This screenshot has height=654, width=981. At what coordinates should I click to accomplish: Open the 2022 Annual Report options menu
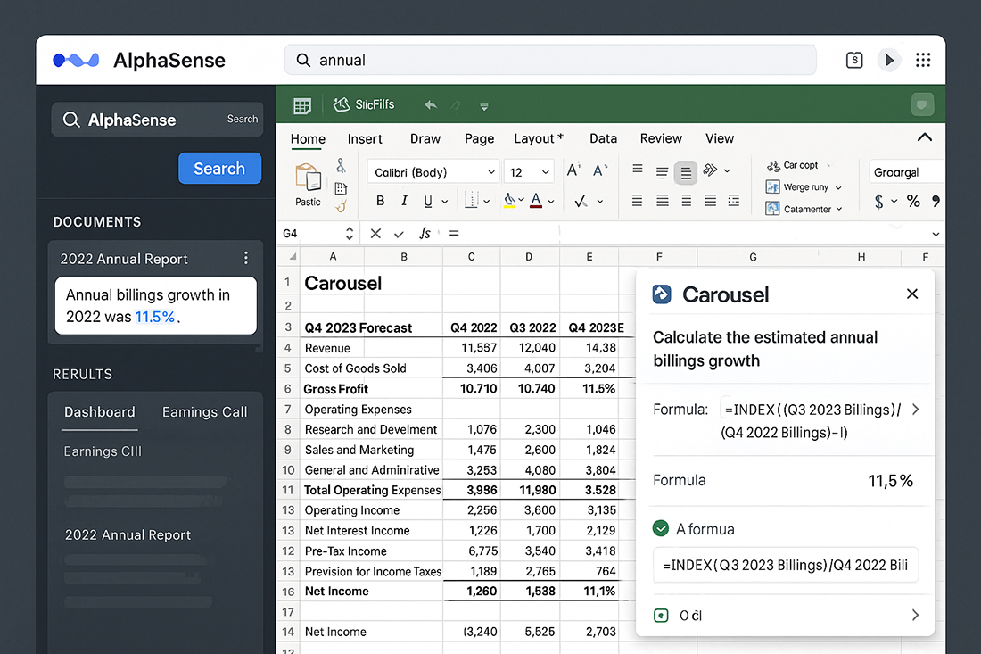[246, 258]
